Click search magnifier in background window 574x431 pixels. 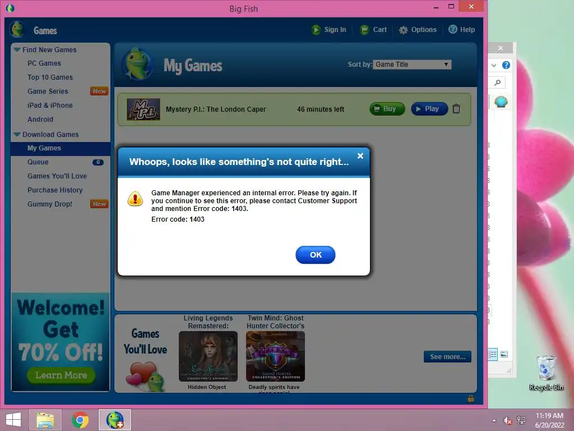click(498, 83)
